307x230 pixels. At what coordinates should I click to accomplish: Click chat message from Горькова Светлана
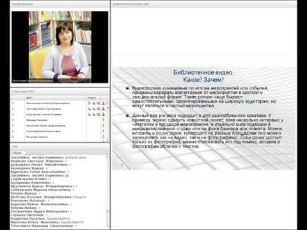coord(29,215)
